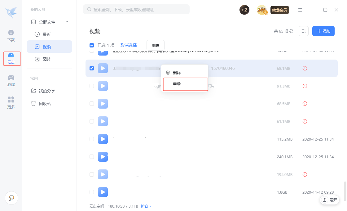This screenshot has width=347, height=211.
Task: Click the select-all checkbox in header row
Action: pyautogui.click(x=92, y=45)
